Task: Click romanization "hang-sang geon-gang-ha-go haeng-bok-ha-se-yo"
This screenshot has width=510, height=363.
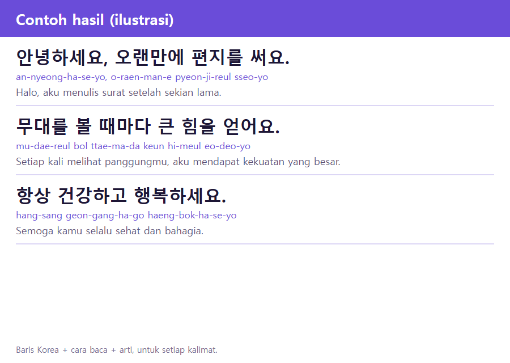Action: (126, 216)
